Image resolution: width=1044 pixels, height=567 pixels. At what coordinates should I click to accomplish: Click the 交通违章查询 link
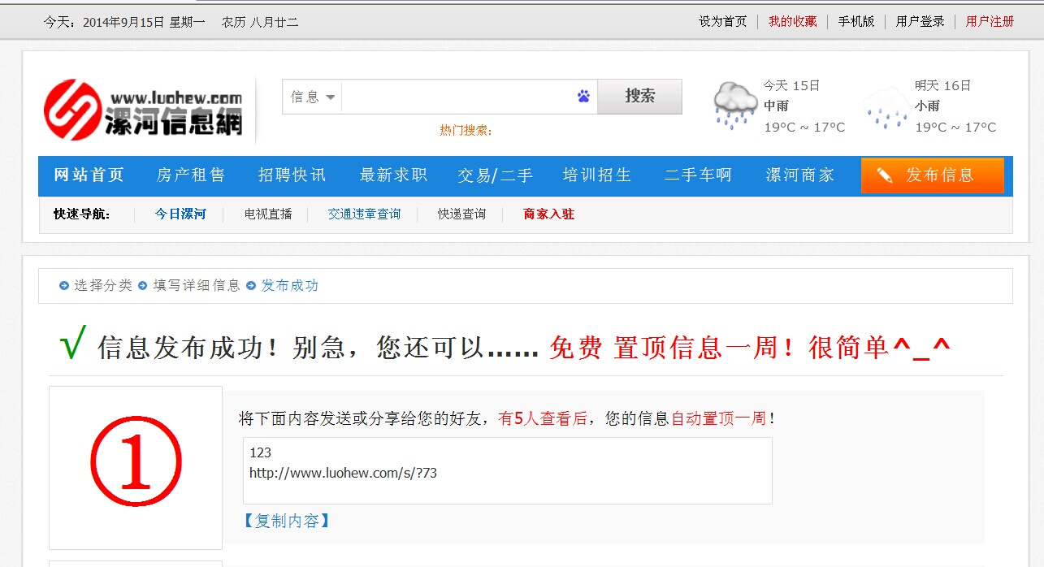tap(364, 214)
